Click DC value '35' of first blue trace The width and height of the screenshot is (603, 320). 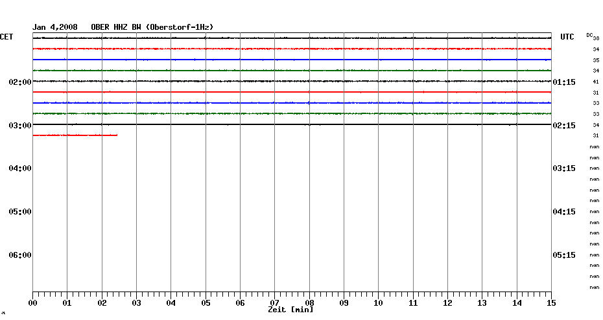tap(596, 60)
